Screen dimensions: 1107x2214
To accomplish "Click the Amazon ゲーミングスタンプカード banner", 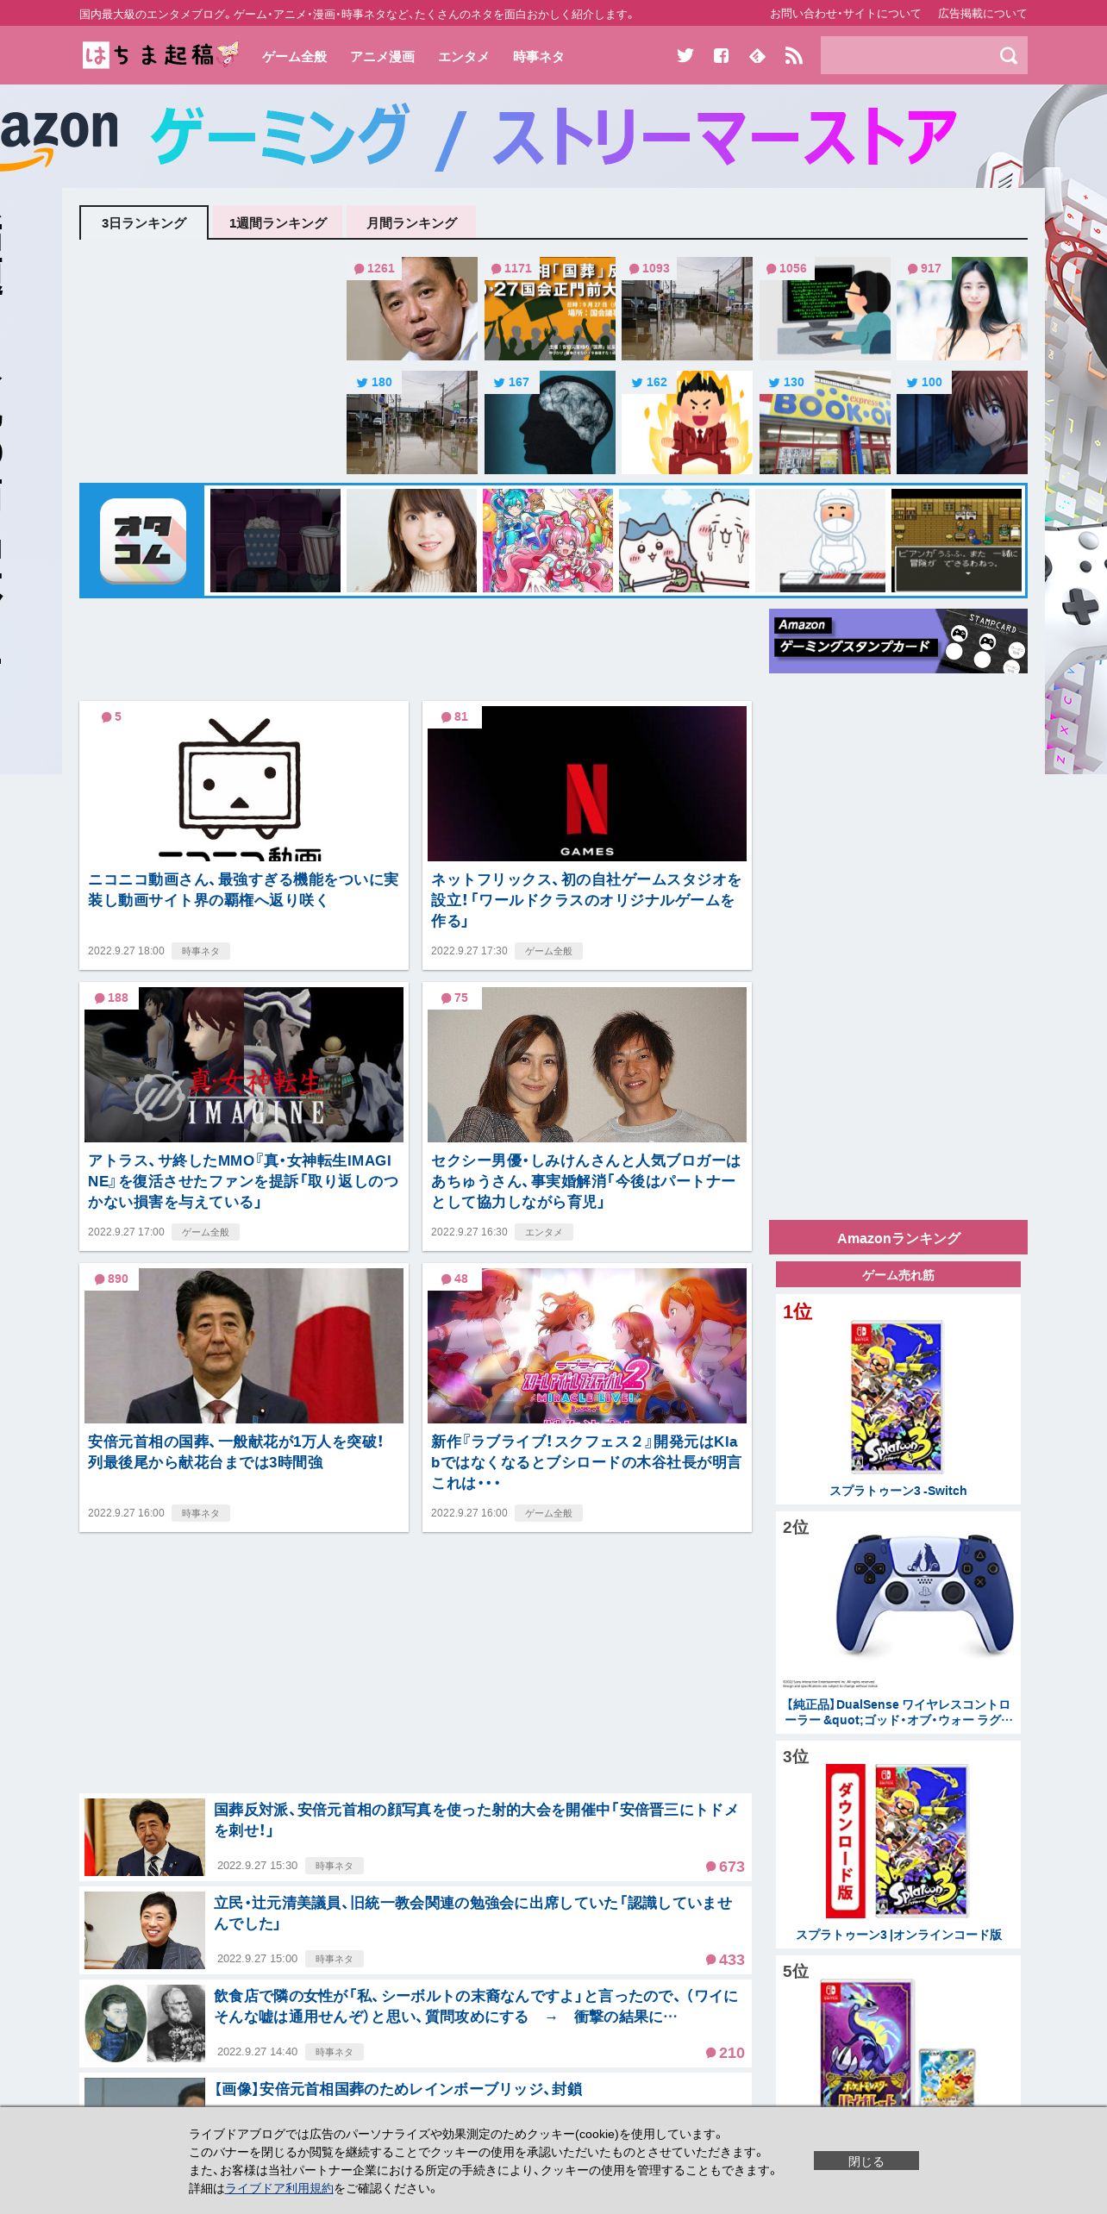I will tap(898, 641).
